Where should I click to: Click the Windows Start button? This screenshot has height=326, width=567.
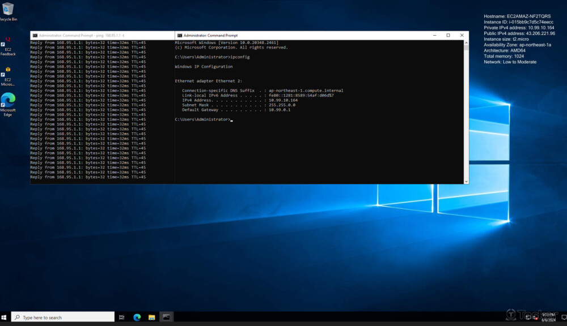tap(5, 318)
